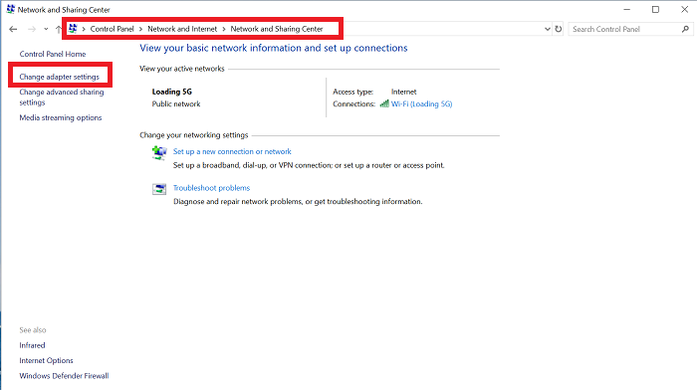Select Network and Internet breadcrumb
Screen dimensions: 697x390
coord(182,29)
